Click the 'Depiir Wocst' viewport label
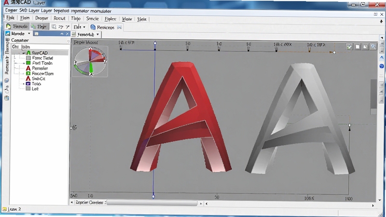Viewport: 386px width, 217px height. 86,42
